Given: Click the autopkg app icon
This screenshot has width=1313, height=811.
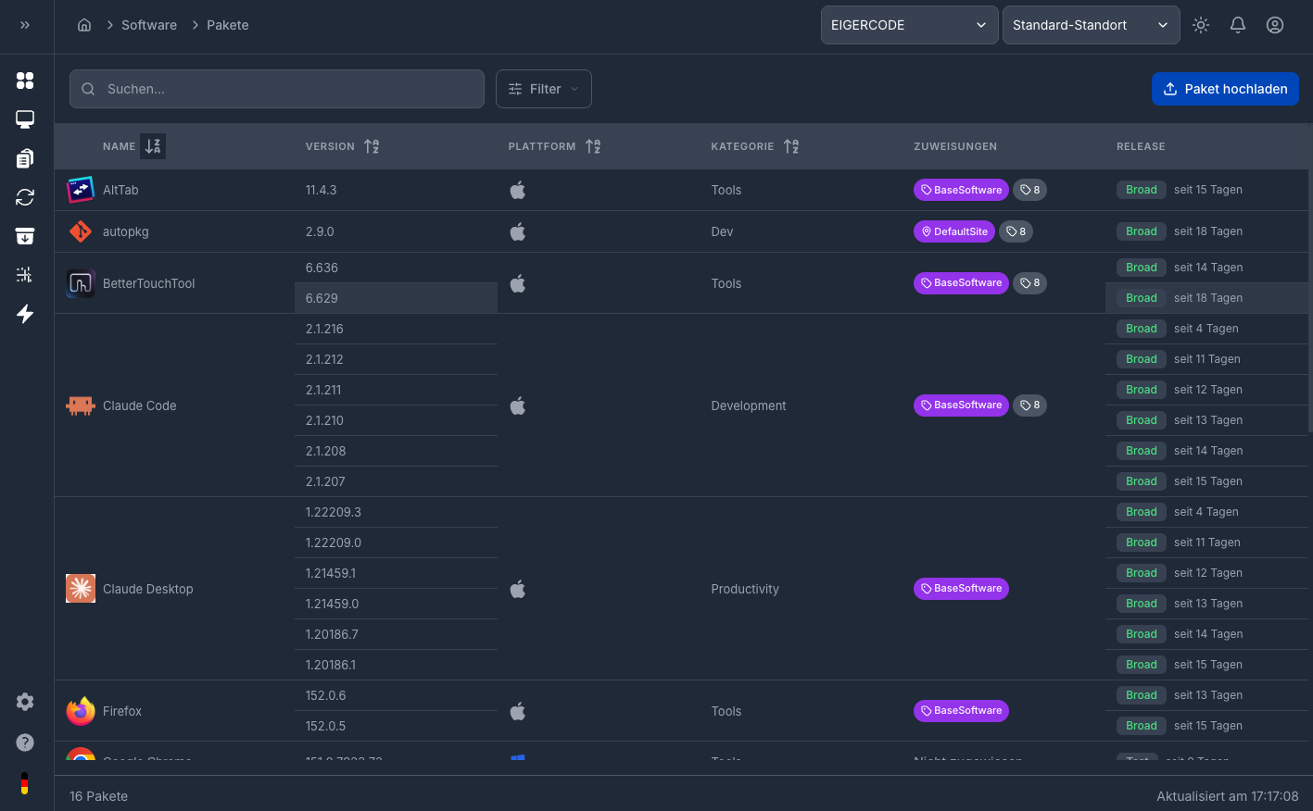Looking at the screenshot, I should tap(81, 231).
